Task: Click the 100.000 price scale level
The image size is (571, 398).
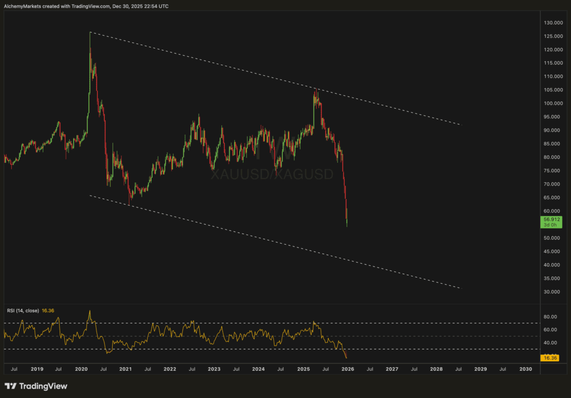Action: (x=553, y=104)
